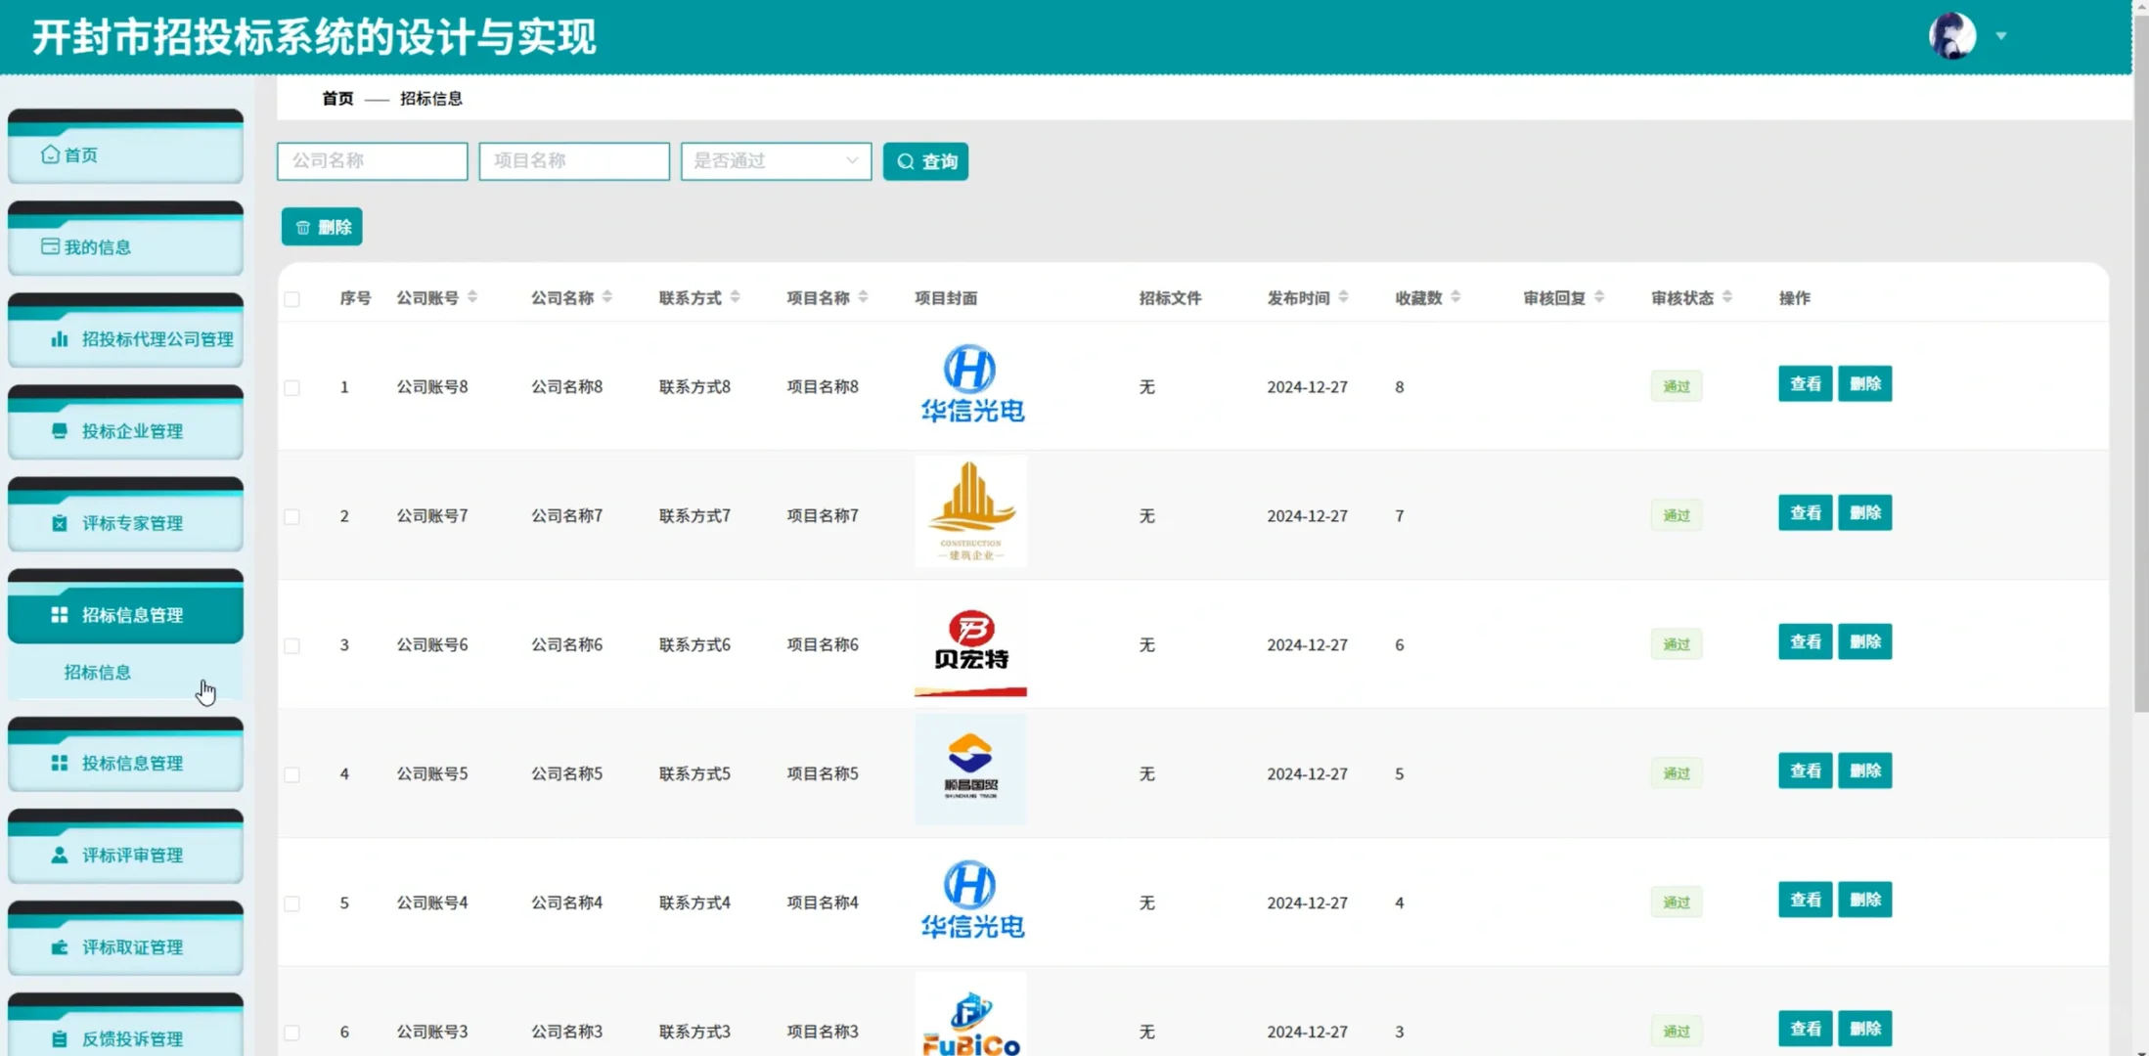Open 我的信息 via its sidebar icon
Screen dimensions: 2149x1056
point(49,246)
